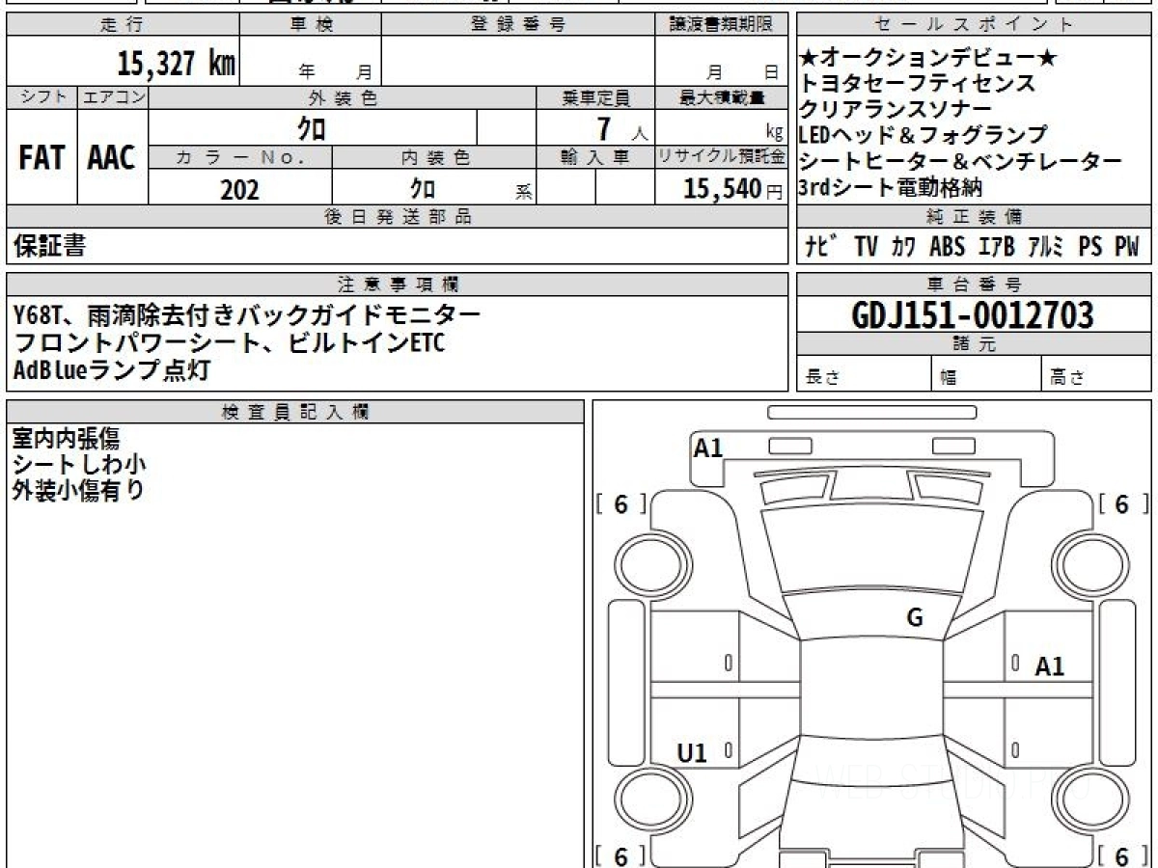The image size is (1158, 868).
Task: Select the カラーNo. header
Action: click(240, 157)
